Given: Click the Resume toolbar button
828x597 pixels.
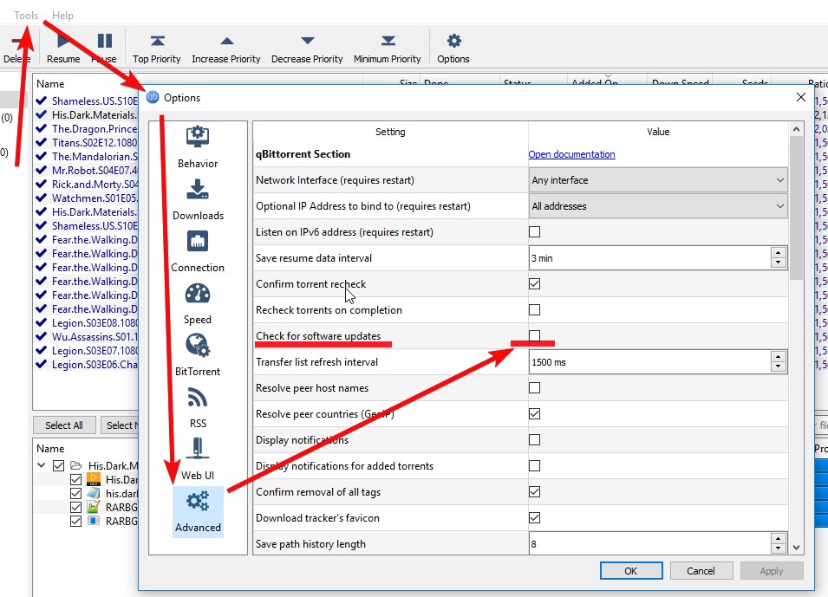Looking at the screenshot, I should click(x=63, y=48).
